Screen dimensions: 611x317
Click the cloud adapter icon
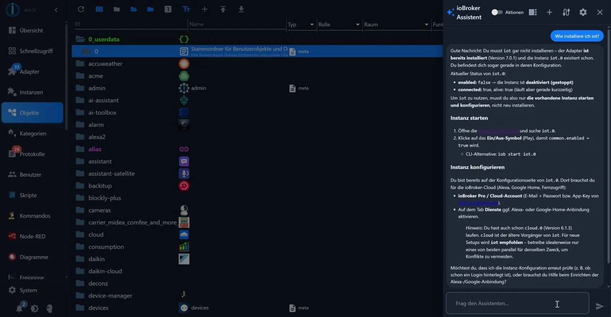click(x=184, y=234)
